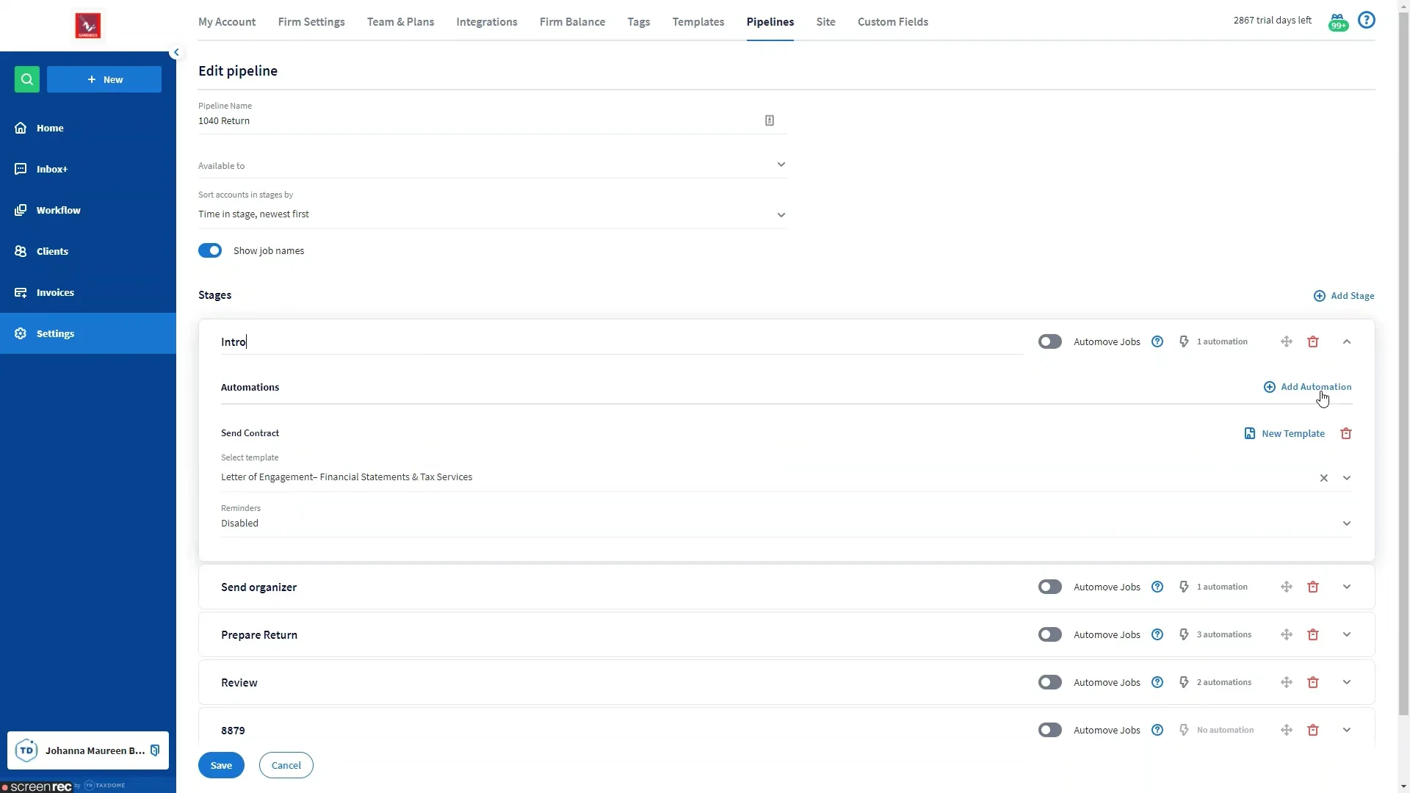The width and height of the screenshot is (1410, 793).
Task: Click Add Stage link
Action: click(x=1344, y=296)
